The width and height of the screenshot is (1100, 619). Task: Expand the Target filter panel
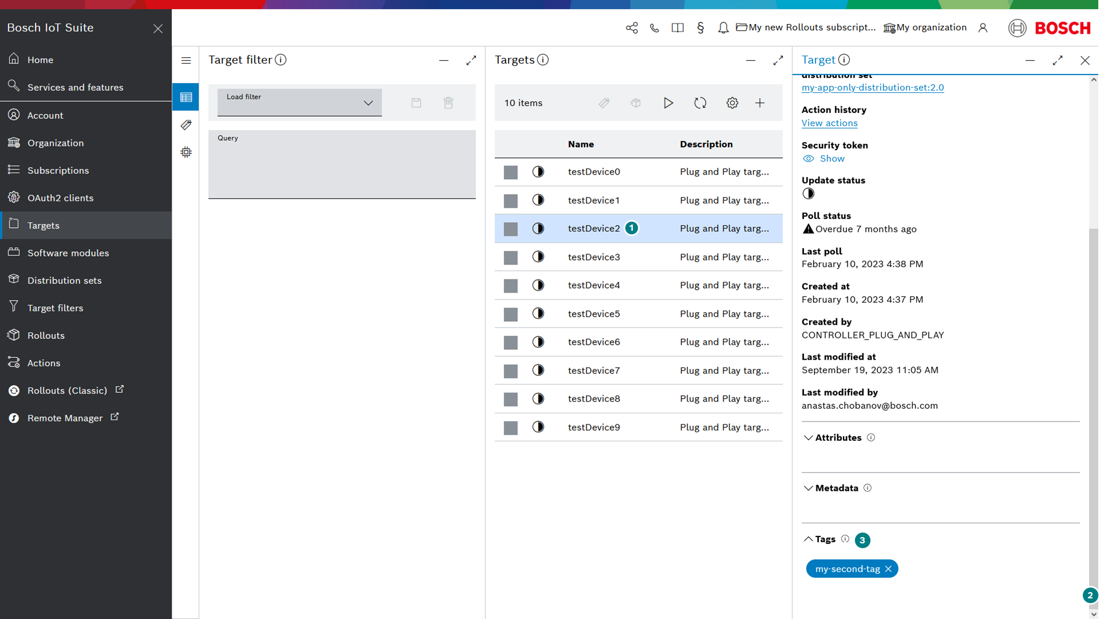click(471, 60)
